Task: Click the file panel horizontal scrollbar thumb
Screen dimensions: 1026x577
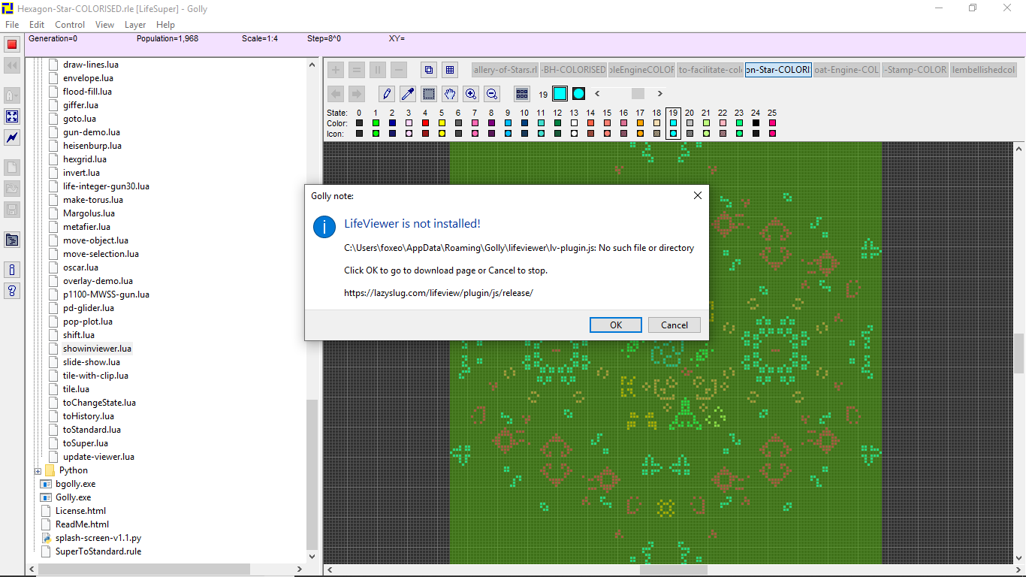Action: tap(143, 569)
